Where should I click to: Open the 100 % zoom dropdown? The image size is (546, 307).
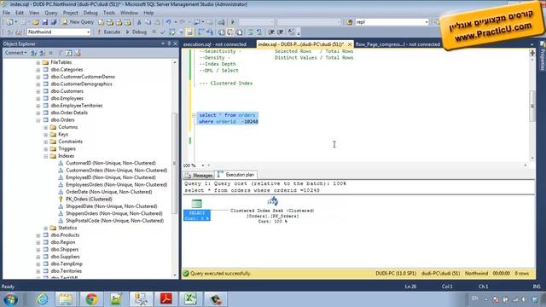[203, 165]
